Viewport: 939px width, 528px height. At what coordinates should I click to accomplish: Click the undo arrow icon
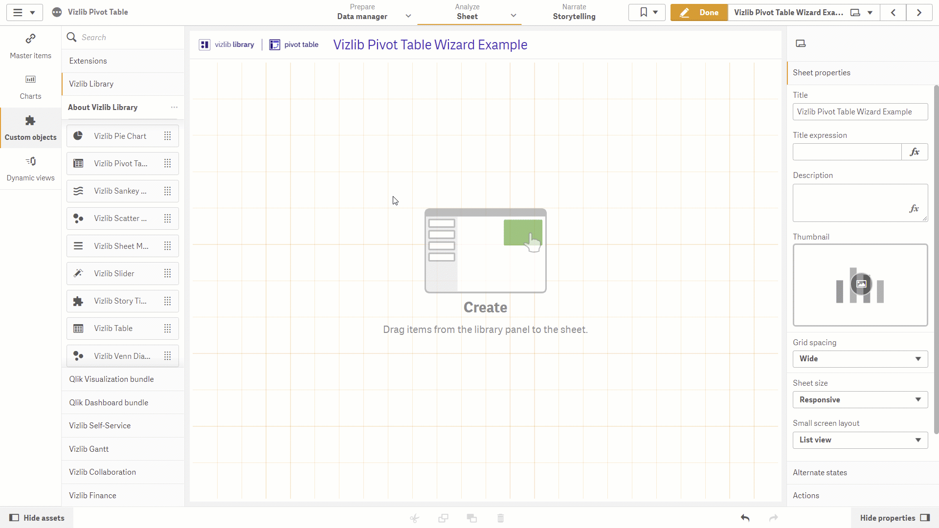tap(745, 518)
